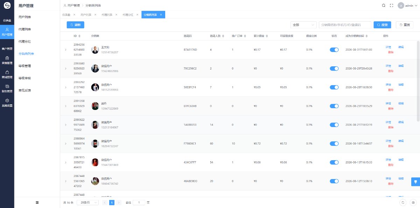Close the 代理分红 tab
Image resolution: width=420 pixels, height=208 pixels.
137,15
